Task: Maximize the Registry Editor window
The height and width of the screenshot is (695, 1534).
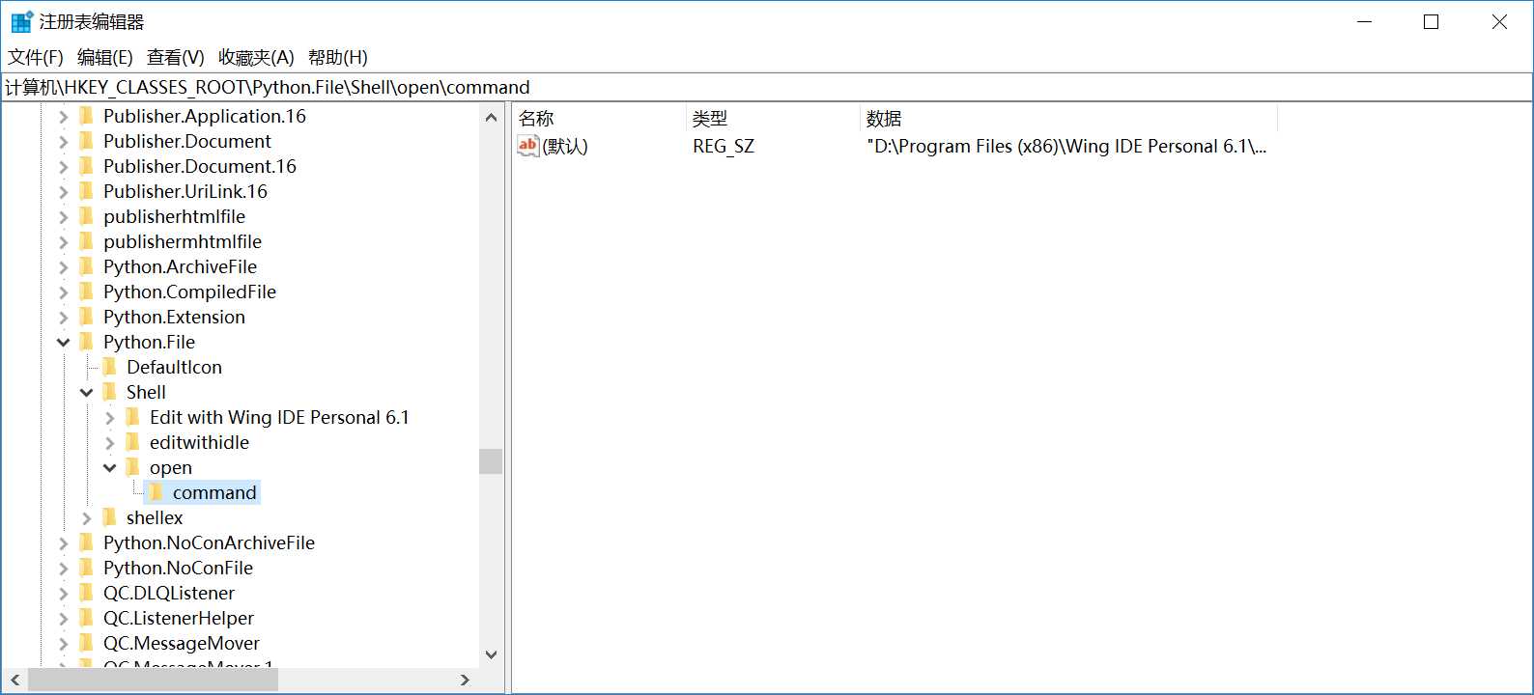Action: pos(1432,21)
